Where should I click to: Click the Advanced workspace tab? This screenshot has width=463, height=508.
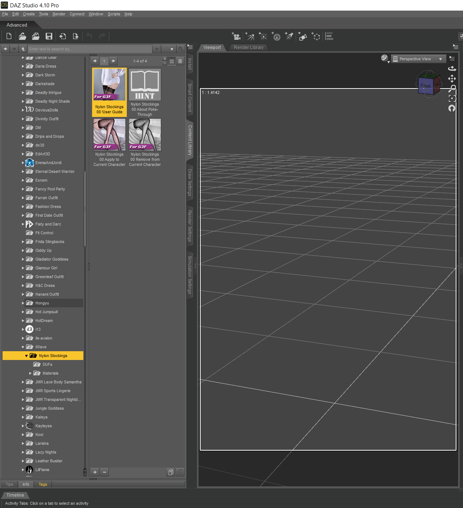tap(17, 25)
